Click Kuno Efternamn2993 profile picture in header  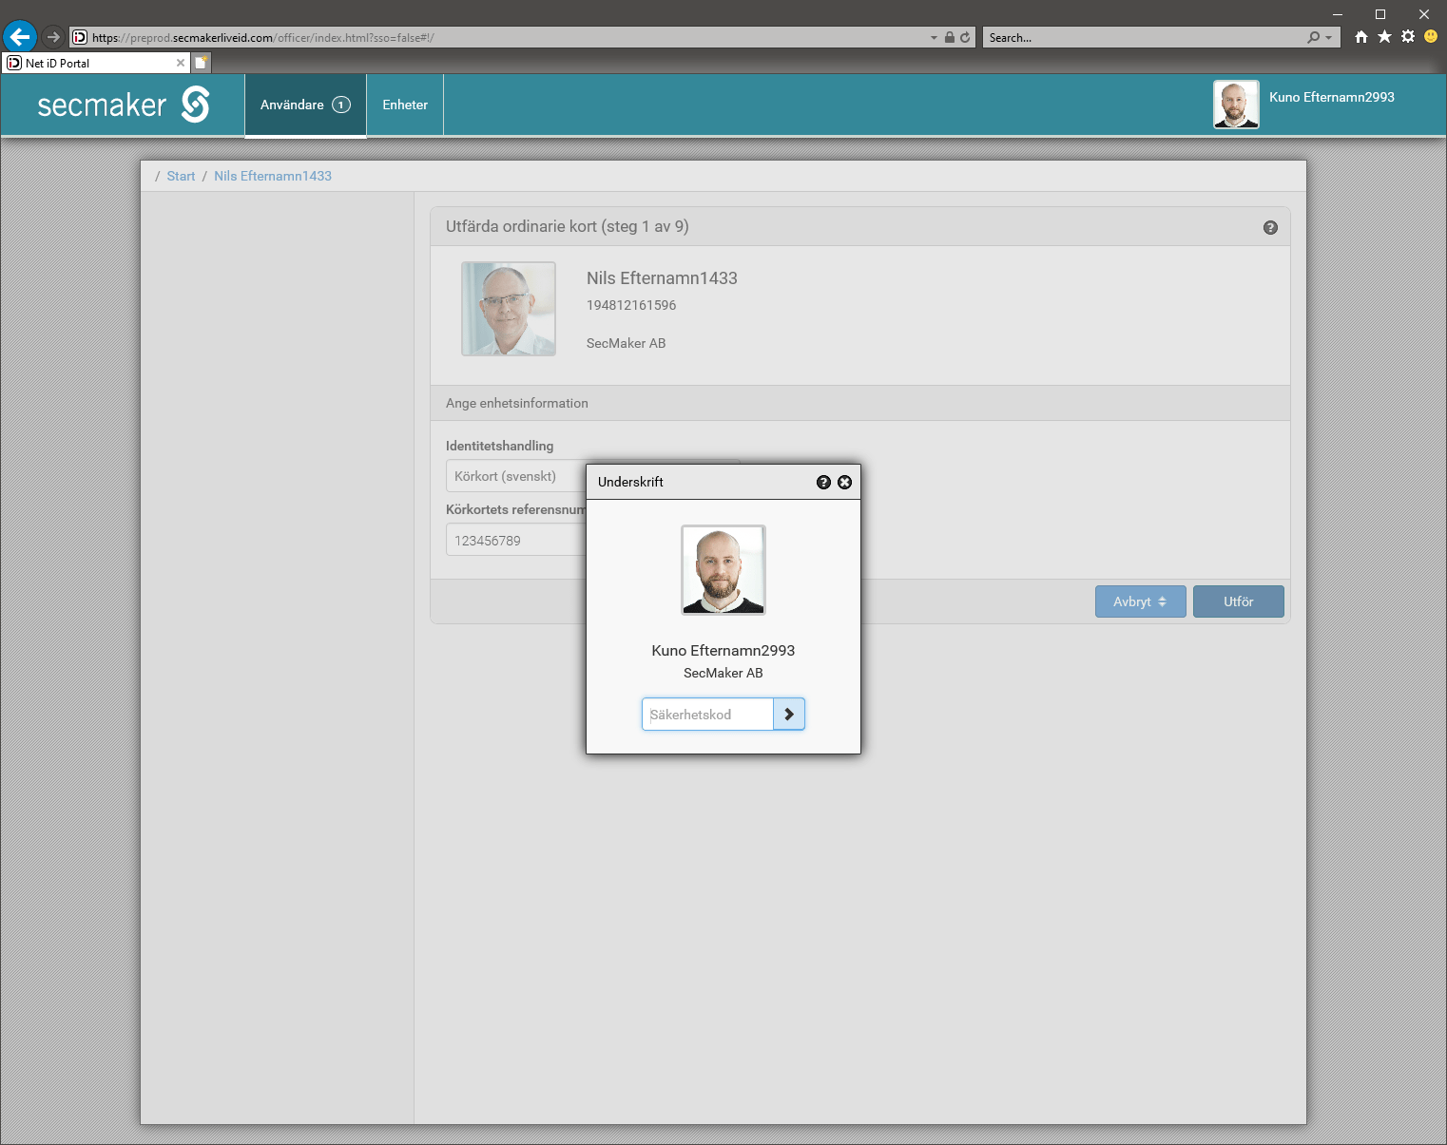tap(1236, 105)
